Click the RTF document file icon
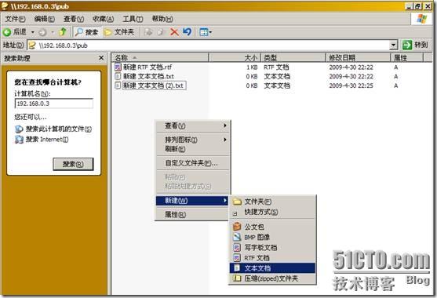 [x=118, y=67]
